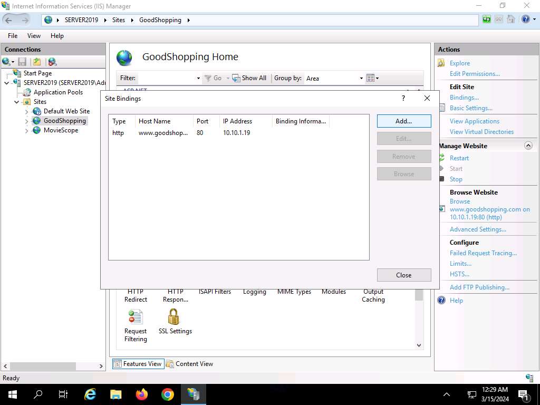Click the Save icon in Connections toolbar
The image size is (540, 405).
click(22, 62)
